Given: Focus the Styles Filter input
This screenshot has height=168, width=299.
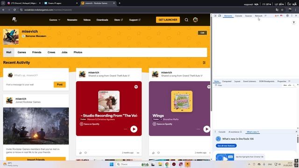Looking at the screenshot, I should tap(248, 85).
